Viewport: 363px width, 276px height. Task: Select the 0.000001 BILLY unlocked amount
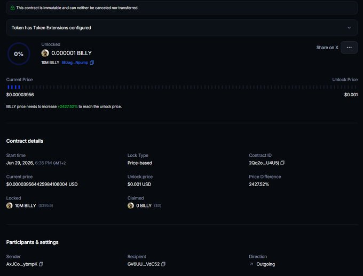point(72,53)
